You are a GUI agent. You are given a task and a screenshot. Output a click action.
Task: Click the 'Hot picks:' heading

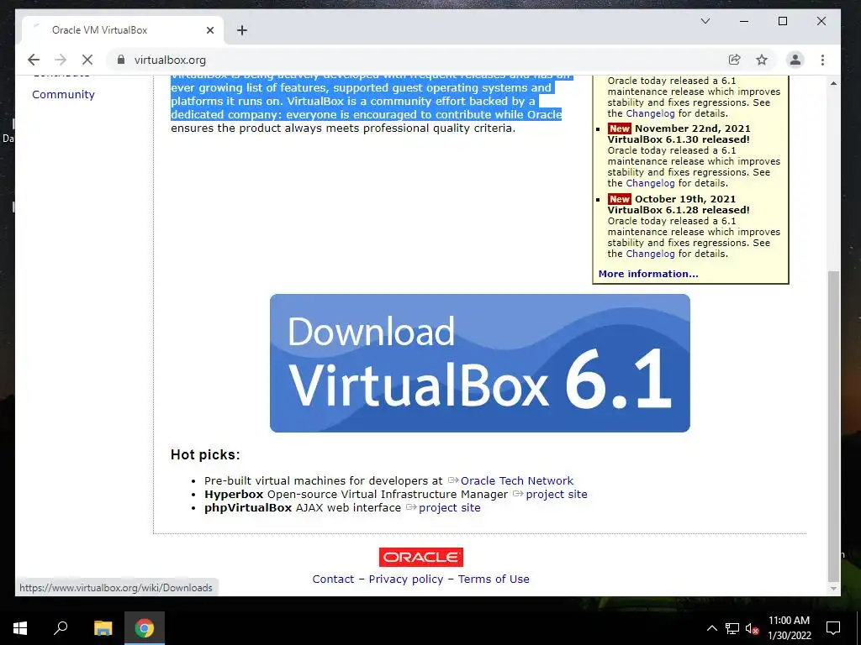[x=205, y=454]
